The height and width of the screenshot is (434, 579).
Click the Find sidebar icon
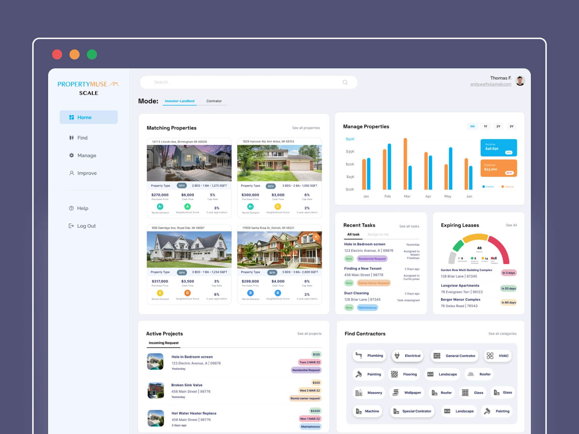[x=72, y=138]
